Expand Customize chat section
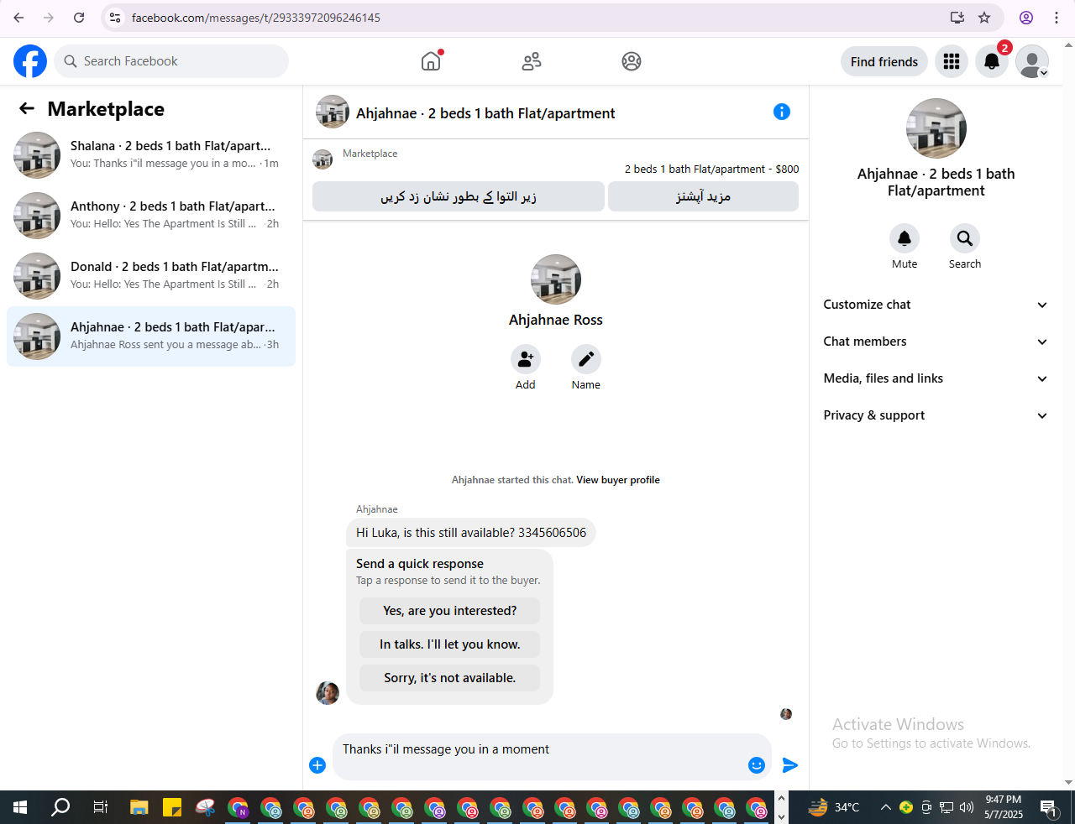Viewport: 1075px width, 824px height. coord(936,305)
